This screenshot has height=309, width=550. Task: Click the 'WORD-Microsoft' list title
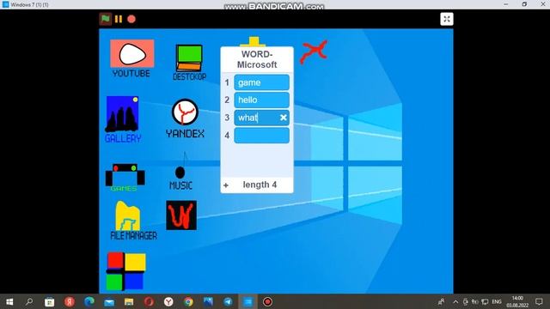click(x=257, y=59)
